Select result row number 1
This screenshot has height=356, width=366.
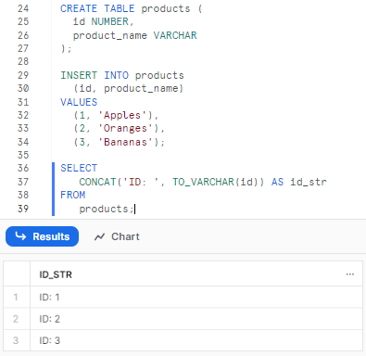click(16, 298)
